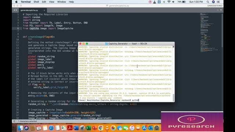
Task: Open the Apple menu
Action: tap(16, 2)
